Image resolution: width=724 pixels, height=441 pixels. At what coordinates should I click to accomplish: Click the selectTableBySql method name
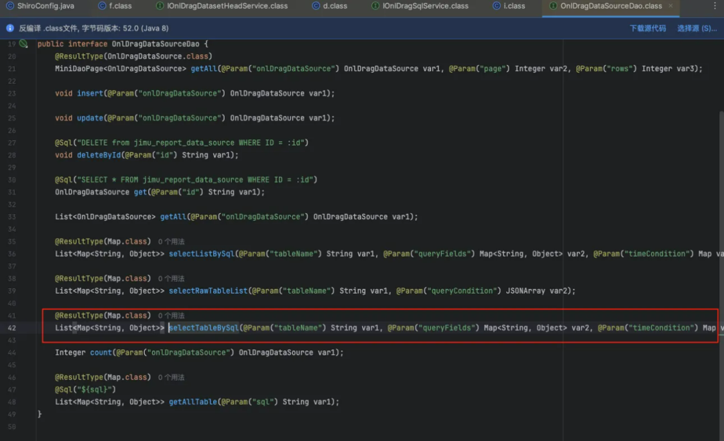tap(204, 328)
